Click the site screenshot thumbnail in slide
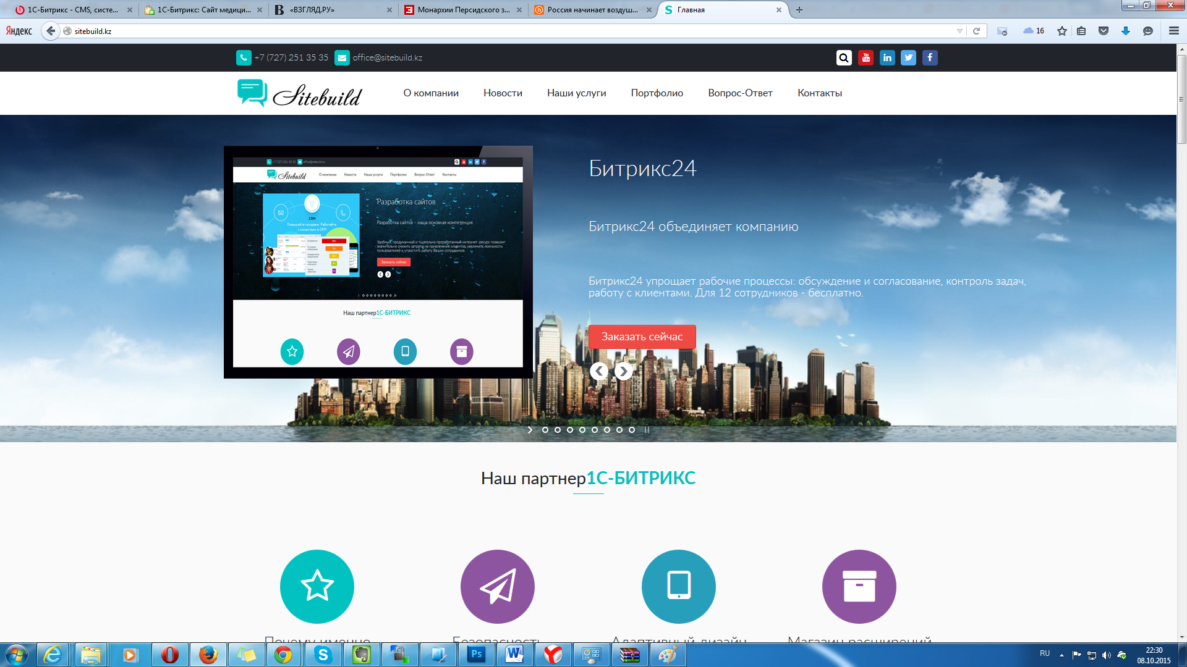Screen dimensions: 1187x667 (378, 262)
